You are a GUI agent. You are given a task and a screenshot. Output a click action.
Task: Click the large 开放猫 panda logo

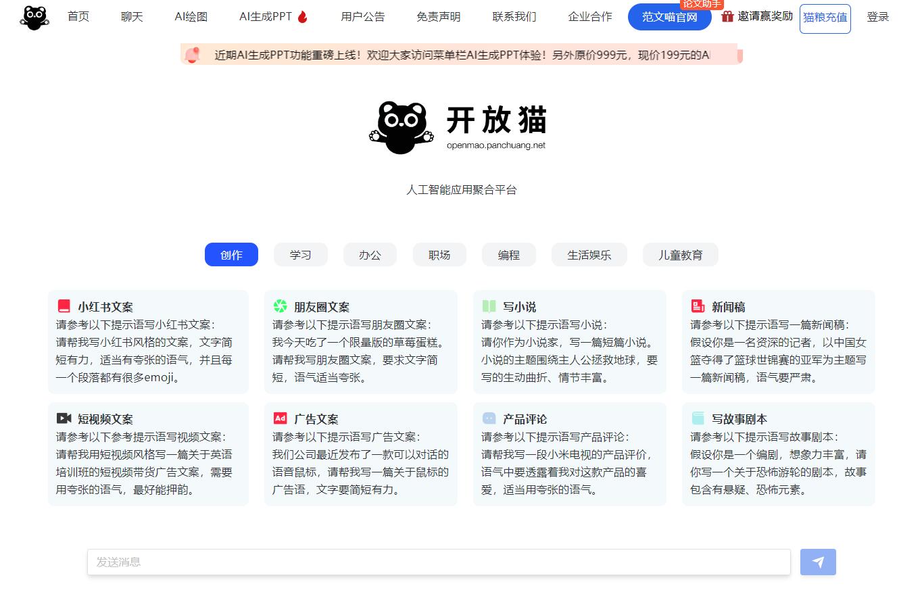click(401, 127)
